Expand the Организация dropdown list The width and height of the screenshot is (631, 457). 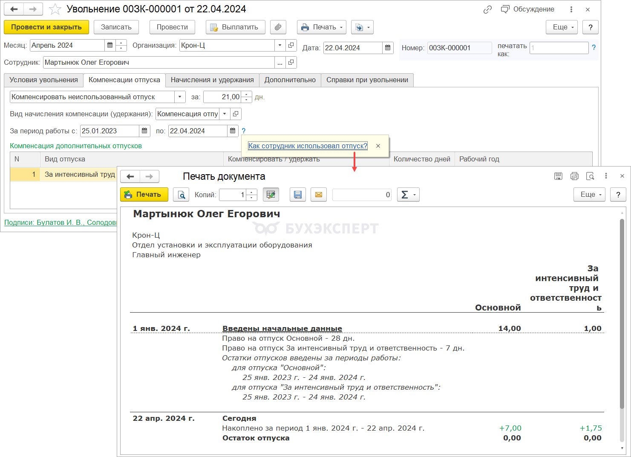pos(280,45)
